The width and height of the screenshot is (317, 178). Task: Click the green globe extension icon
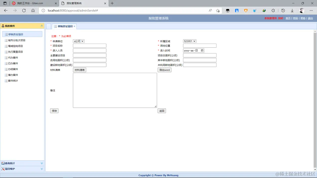tap(264, 10)
